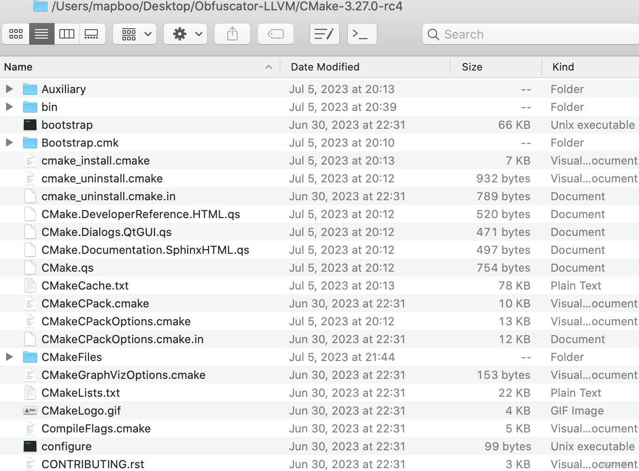The height and width of the screenshot is (471, 639).
Task: Select the CONTRIBUTING.rst file name
Action: (93, 464)
